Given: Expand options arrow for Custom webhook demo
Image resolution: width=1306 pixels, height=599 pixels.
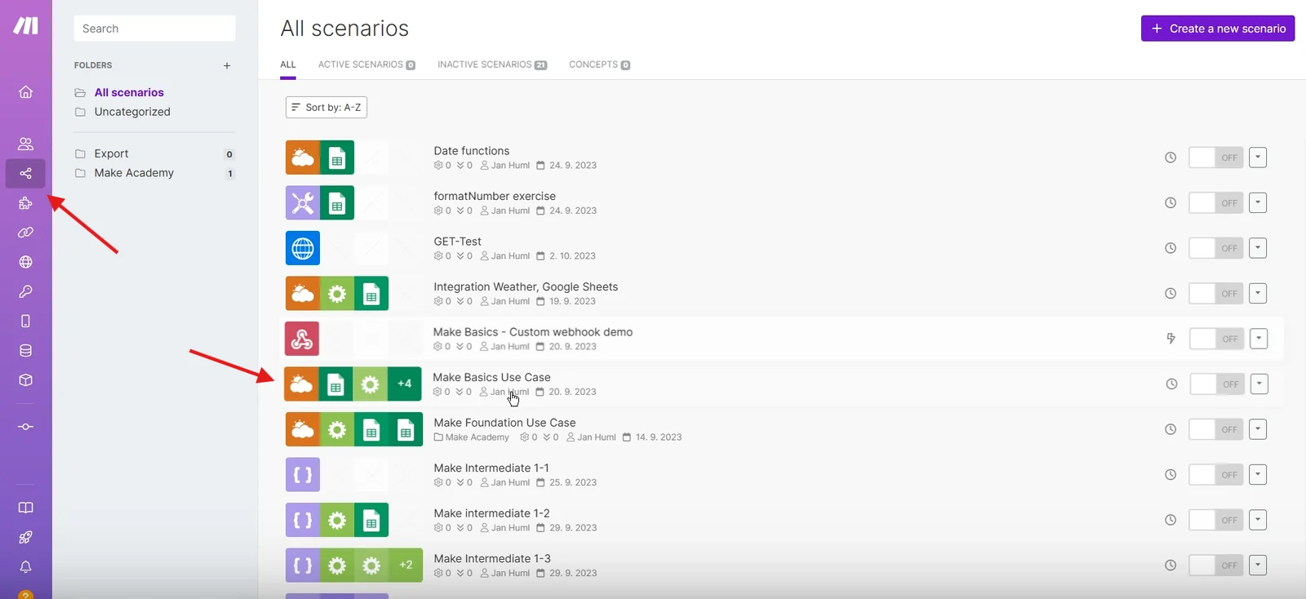Looking at the screenshot, I should 1259,339.
